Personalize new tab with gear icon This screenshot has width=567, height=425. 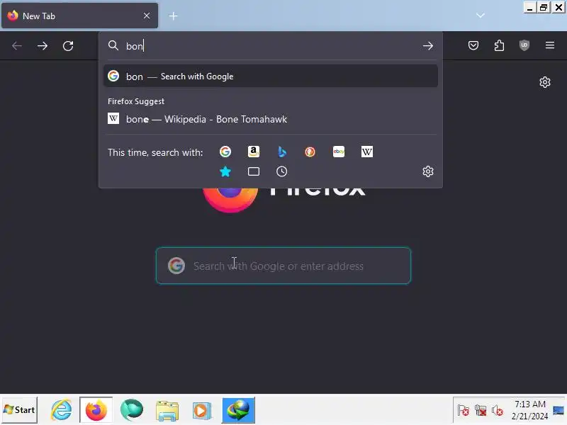pos(545,82)
